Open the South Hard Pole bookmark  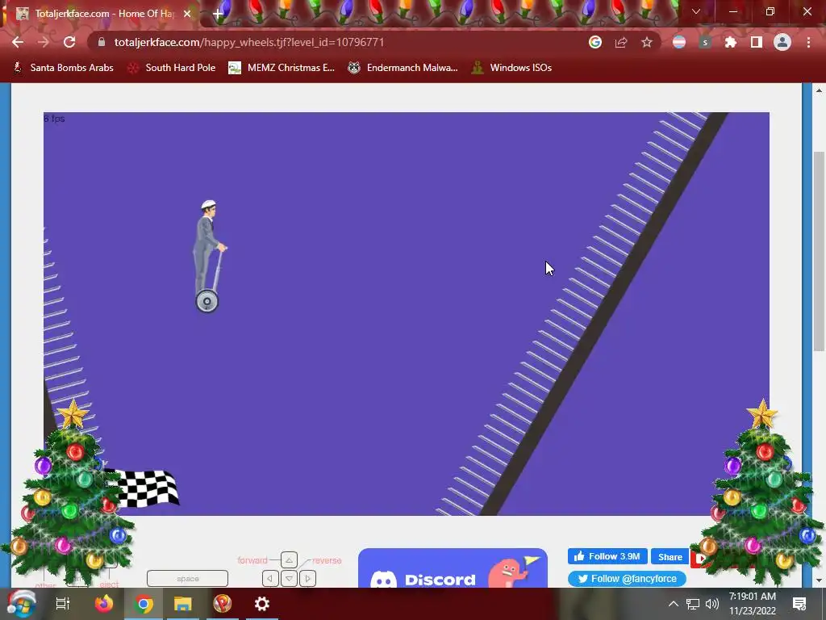tap(172, 68)
